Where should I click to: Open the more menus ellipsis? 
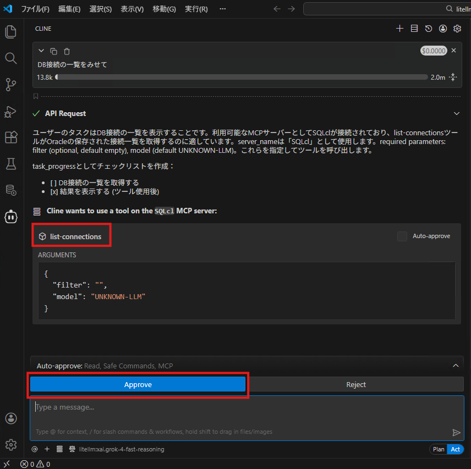(223, 9)
